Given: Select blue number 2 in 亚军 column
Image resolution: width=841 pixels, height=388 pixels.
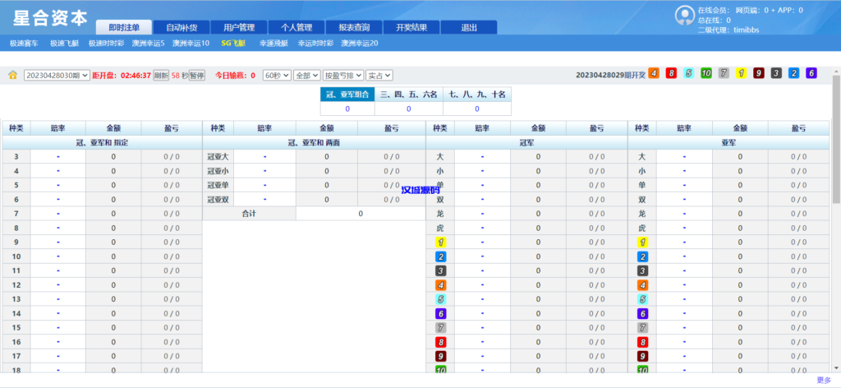Looking at the screenshot, I should (x=642, y=256).
